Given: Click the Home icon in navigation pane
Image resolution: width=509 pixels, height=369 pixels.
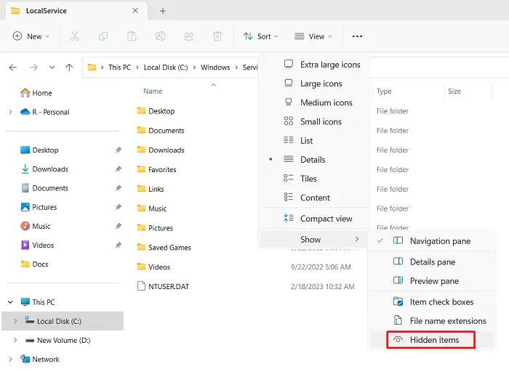Looking at the screenshot, I should [x=25, y=93].
